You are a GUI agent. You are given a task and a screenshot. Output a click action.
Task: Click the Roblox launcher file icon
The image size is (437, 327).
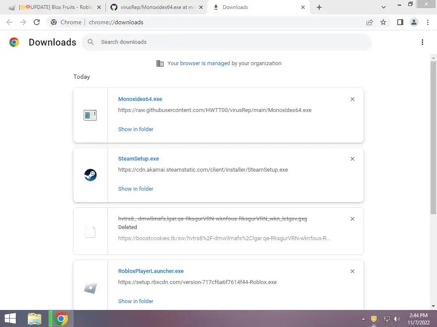tap(90, 288)
